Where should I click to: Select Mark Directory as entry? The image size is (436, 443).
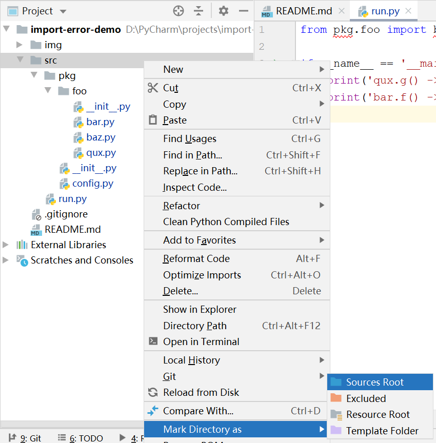[235, 429]
